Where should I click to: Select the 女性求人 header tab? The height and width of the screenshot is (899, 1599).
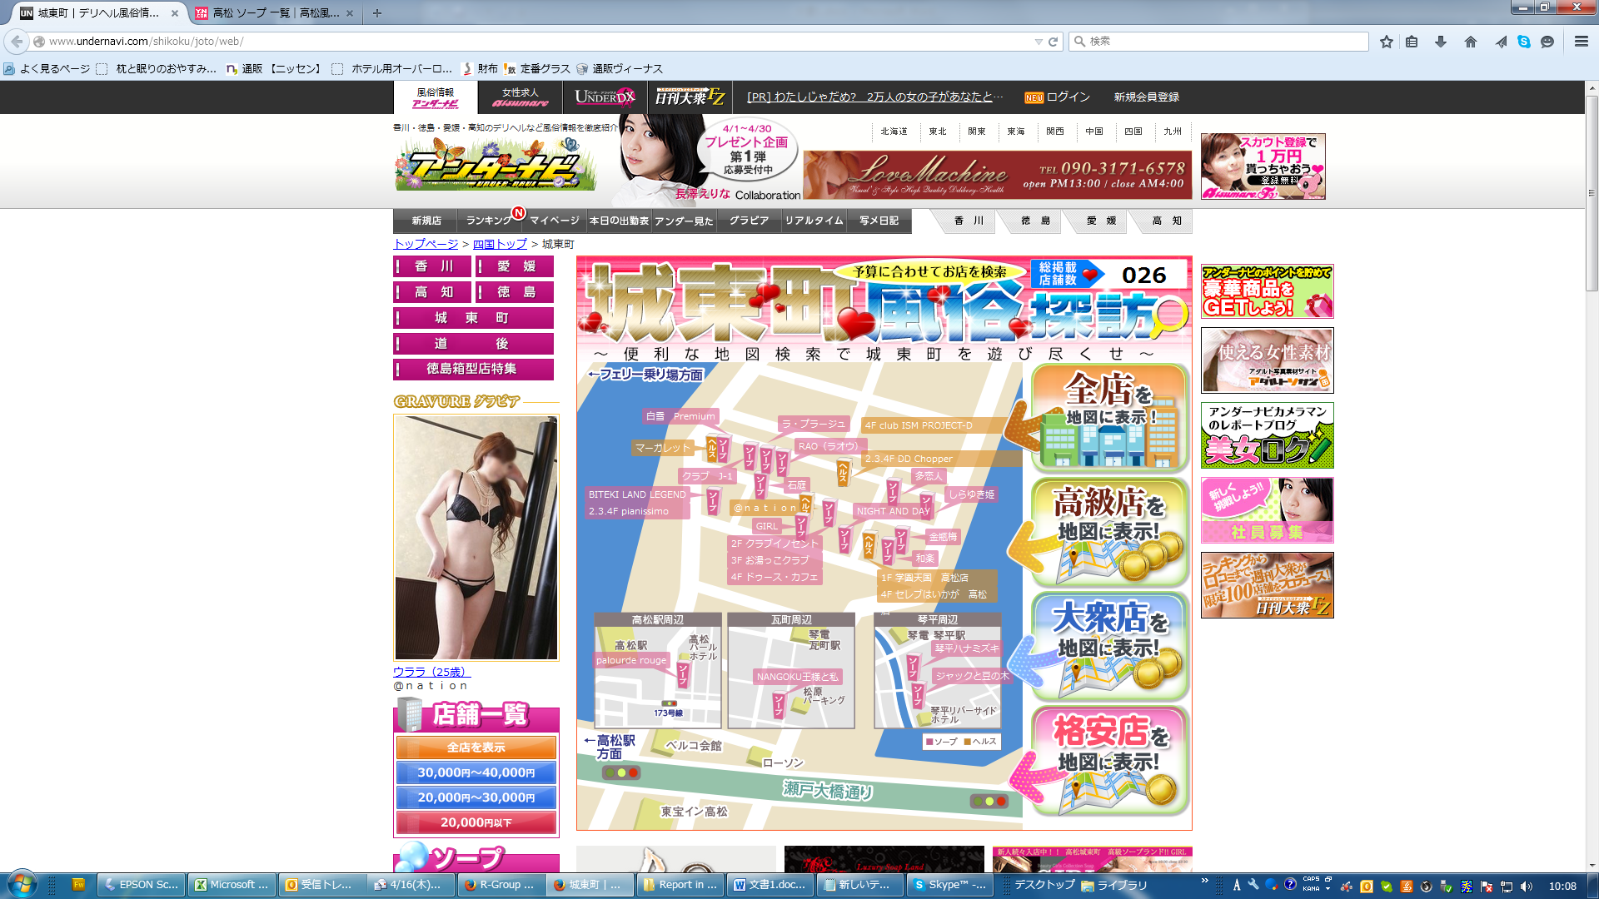click(x=521, y=97)
